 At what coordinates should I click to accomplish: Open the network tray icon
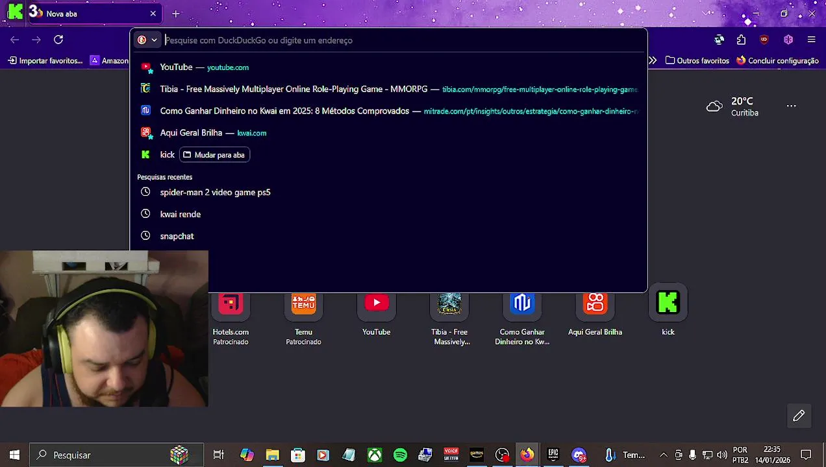pos(707,455)
